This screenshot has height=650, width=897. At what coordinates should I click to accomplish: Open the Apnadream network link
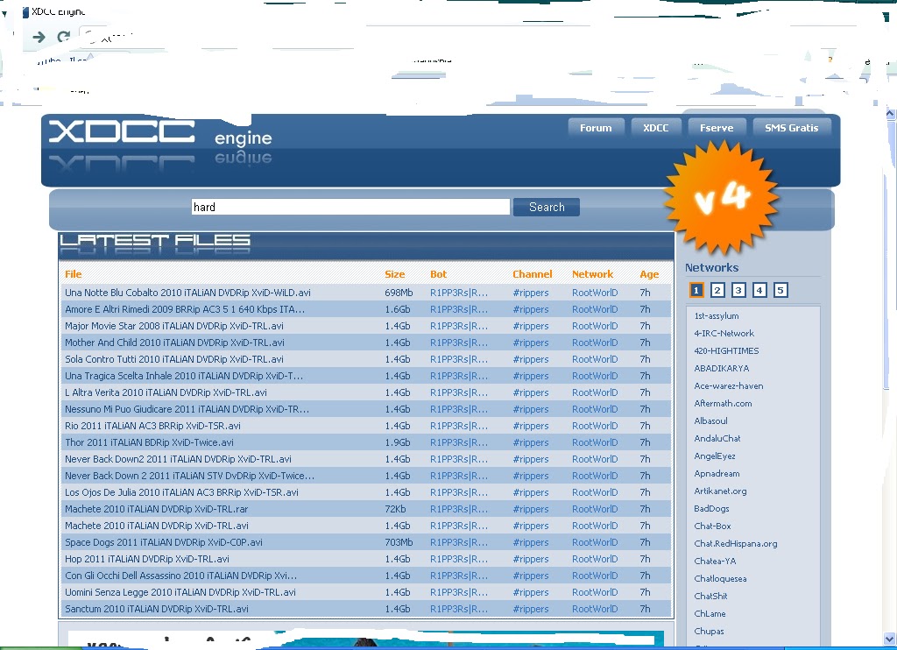[717, 473]
